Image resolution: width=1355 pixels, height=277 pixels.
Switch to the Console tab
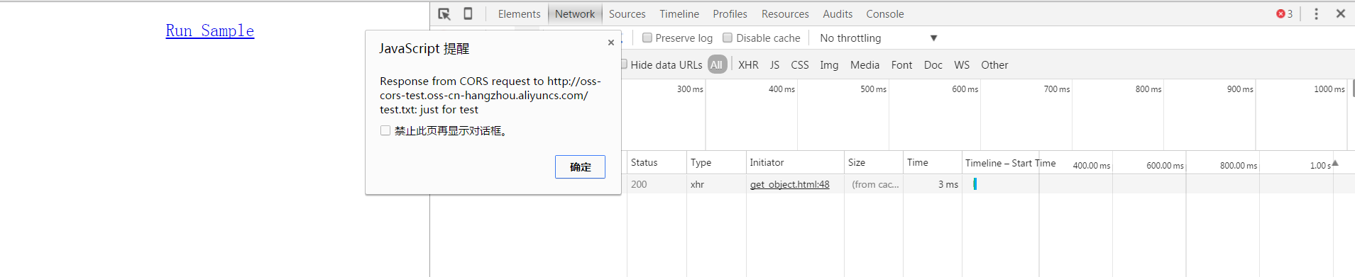[884, 13]
